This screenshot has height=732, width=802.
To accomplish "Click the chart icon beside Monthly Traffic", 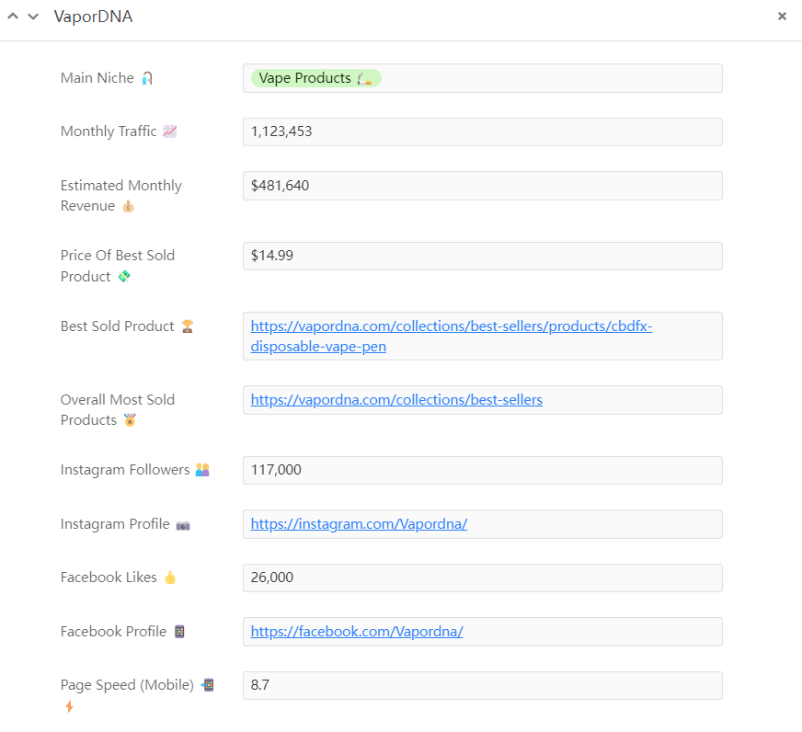I will click(169, 132).
